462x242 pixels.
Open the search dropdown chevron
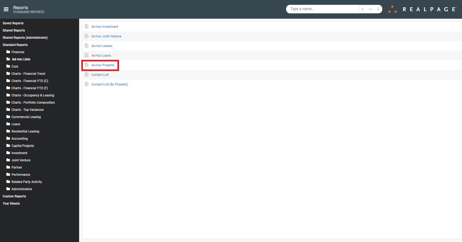[x=370, y=9]
